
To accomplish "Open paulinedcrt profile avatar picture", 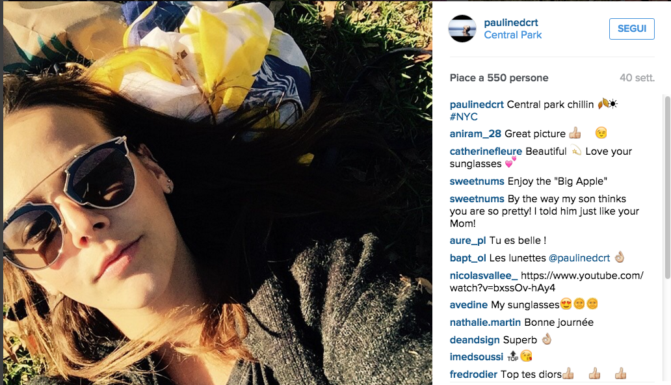I will point(462,29).
